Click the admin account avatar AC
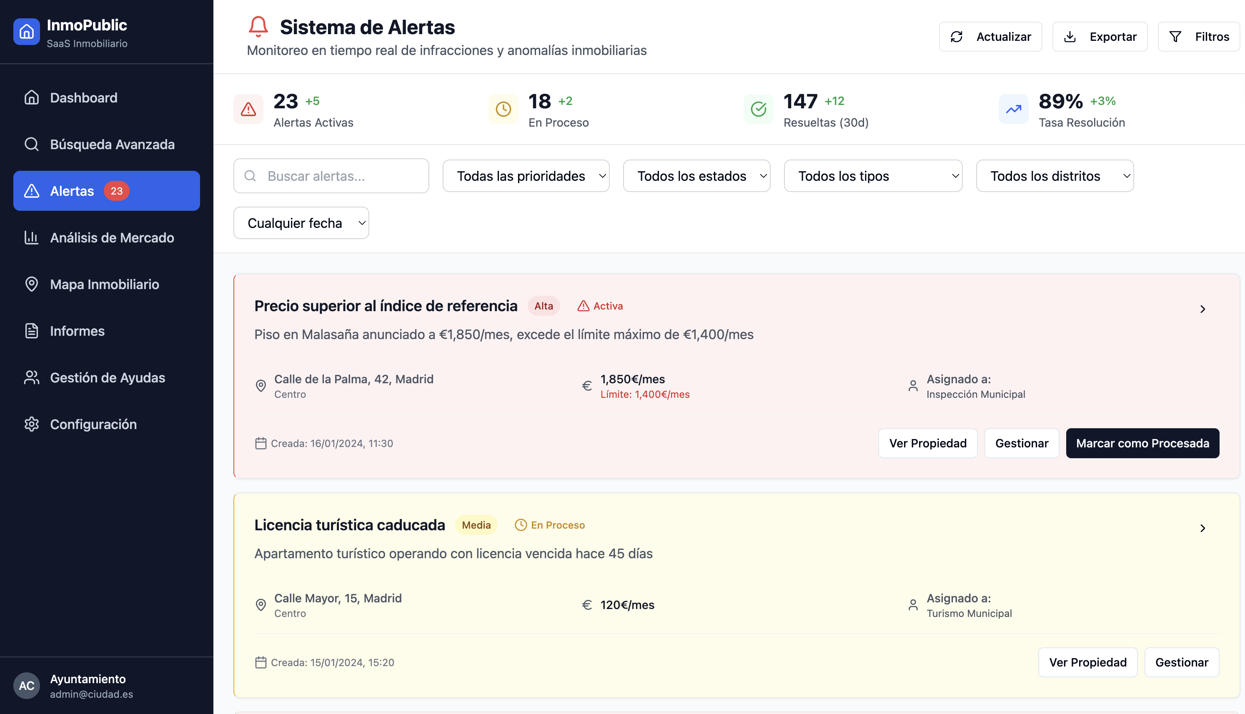This screenshot has width=1245, height=714. coord(27,686)
